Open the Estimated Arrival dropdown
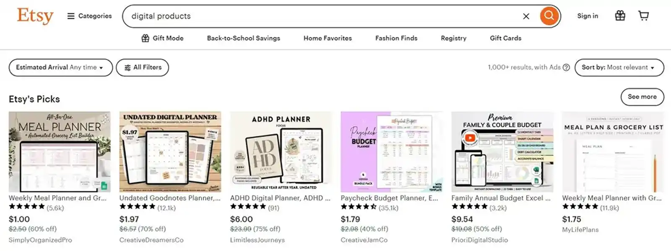The image size is (671, 251). coord(60,67)
